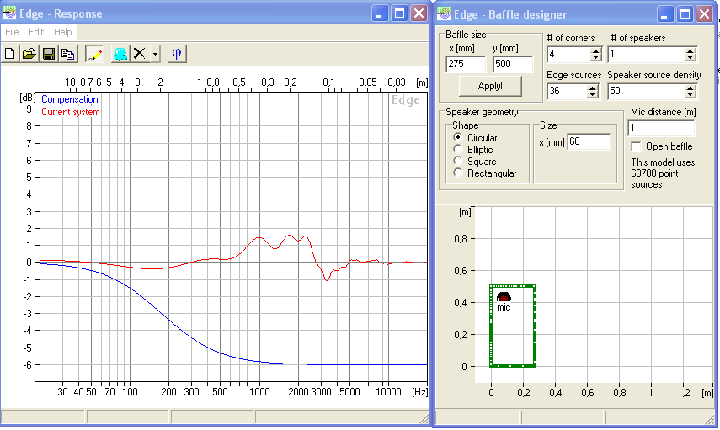Decrease Edge sources with down arrow

click(x=593, y=95)
